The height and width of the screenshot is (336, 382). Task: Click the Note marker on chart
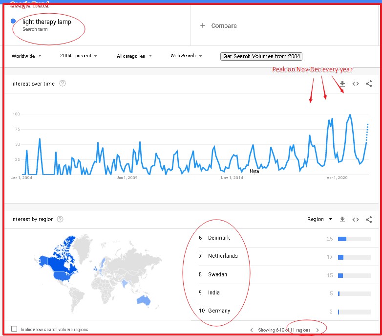point(254,171)
